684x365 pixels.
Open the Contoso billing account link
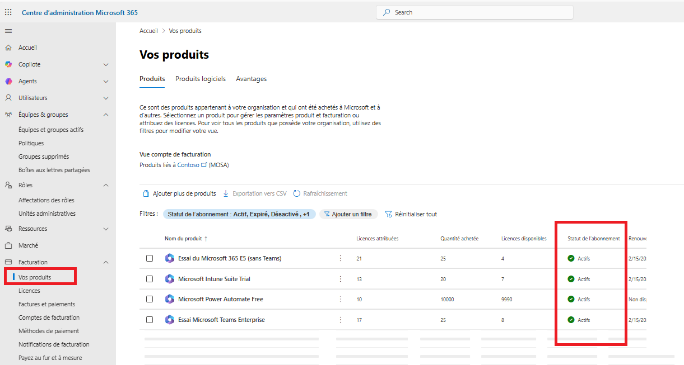188,165
